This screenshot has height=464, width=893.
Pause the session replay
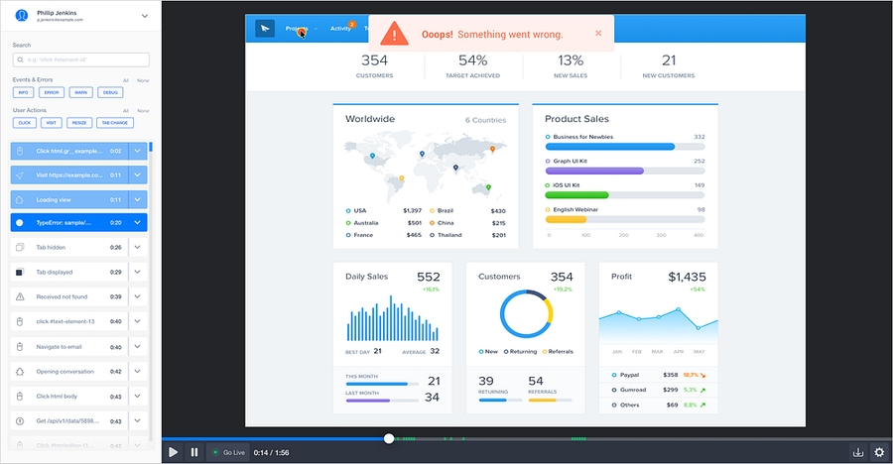(194, 452)
